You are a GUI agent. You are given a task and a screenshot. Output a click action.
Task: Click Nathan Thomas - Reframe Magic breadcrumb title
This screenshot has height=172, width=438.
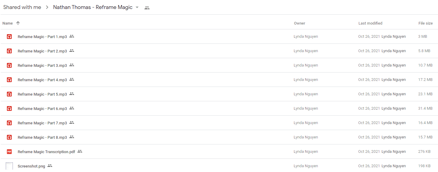click(93, 7)
